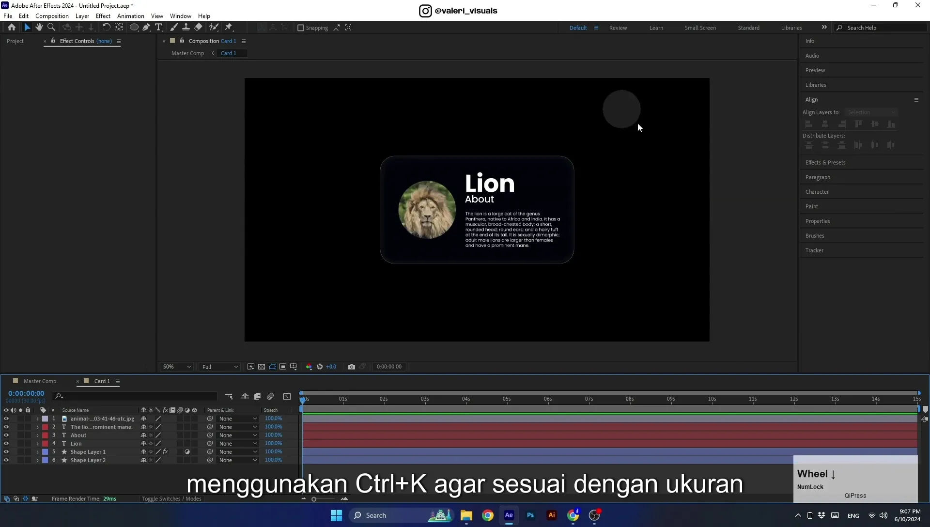The image size is (930, 527).
Task: Select the Horizontal Type tool
Action: point(158,28)
